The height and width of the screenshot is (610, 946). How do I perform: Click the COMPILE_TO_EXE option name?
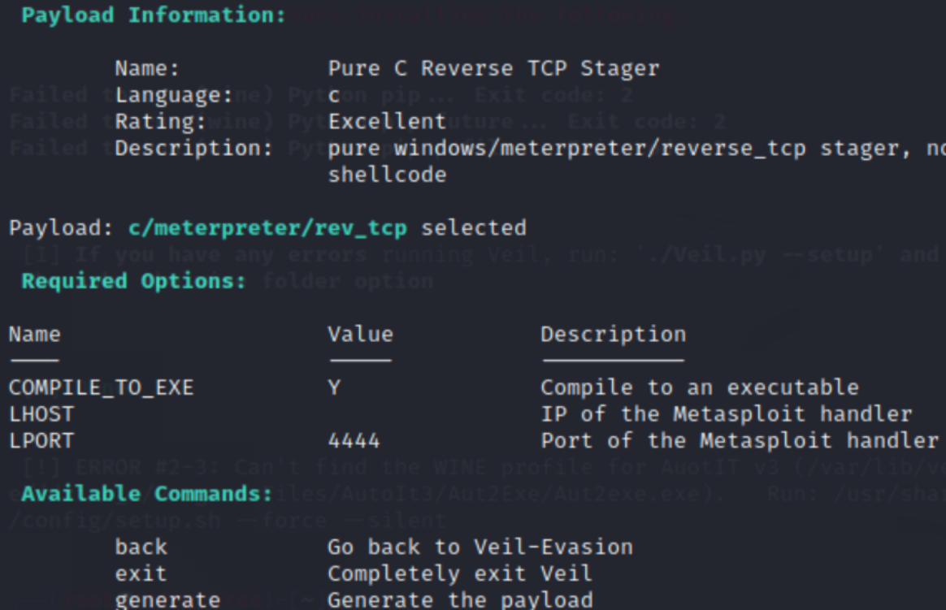tap(101, 387)
